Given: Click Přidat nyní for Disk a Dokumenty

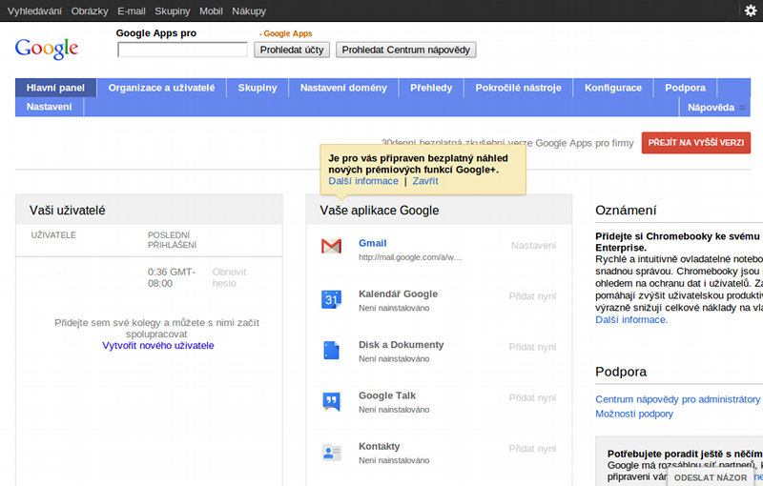Looking at the screenshot, I should 532,347.
